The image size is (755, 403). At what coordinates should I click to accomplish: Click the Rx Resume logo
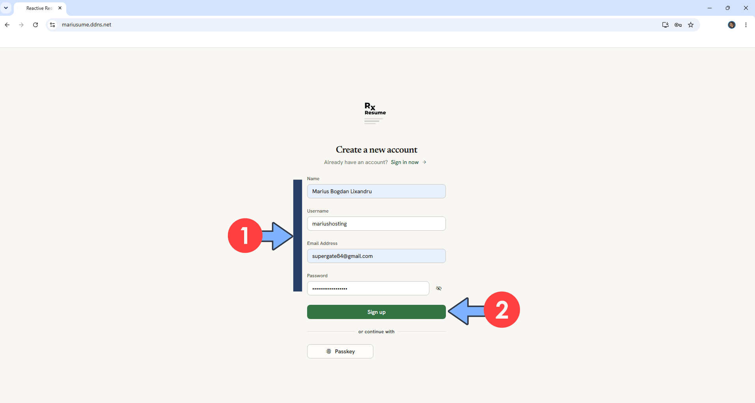(375, 114)
